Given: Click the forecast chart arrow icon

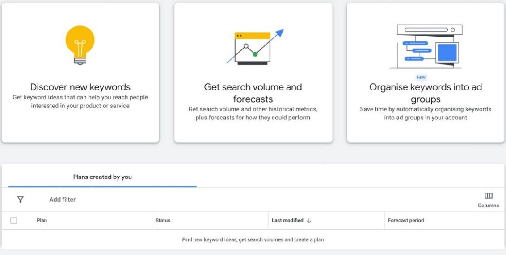Looking at the screenshot, I should click(x=255, y=47).
